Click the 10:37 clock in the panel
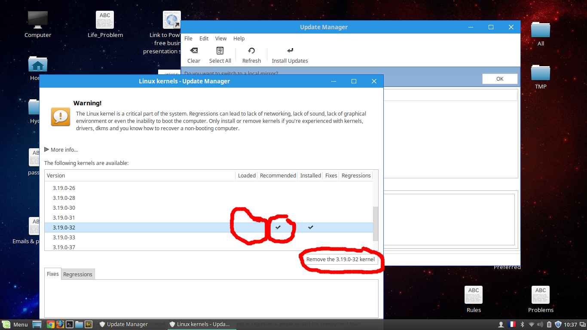 (x=570, y=324)
